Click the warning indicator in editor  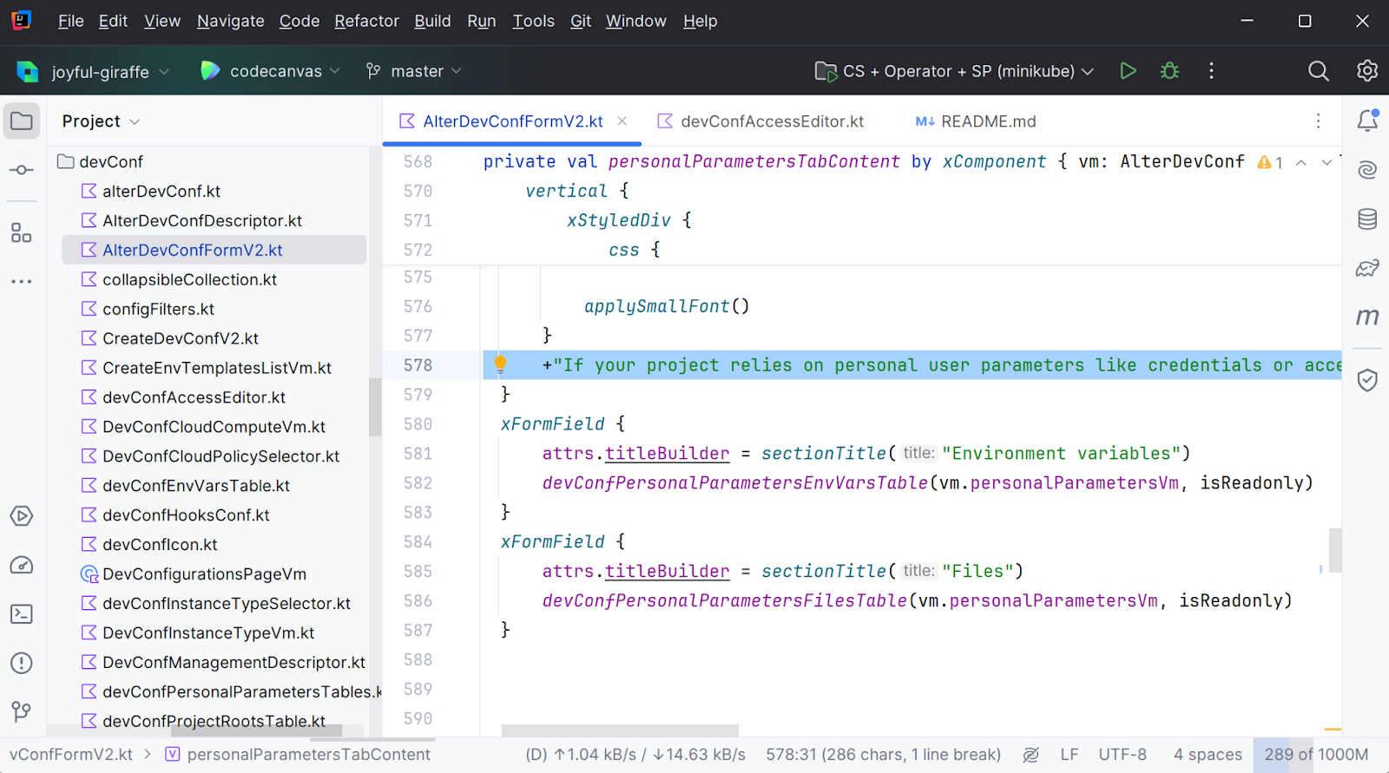(1270, 162)
